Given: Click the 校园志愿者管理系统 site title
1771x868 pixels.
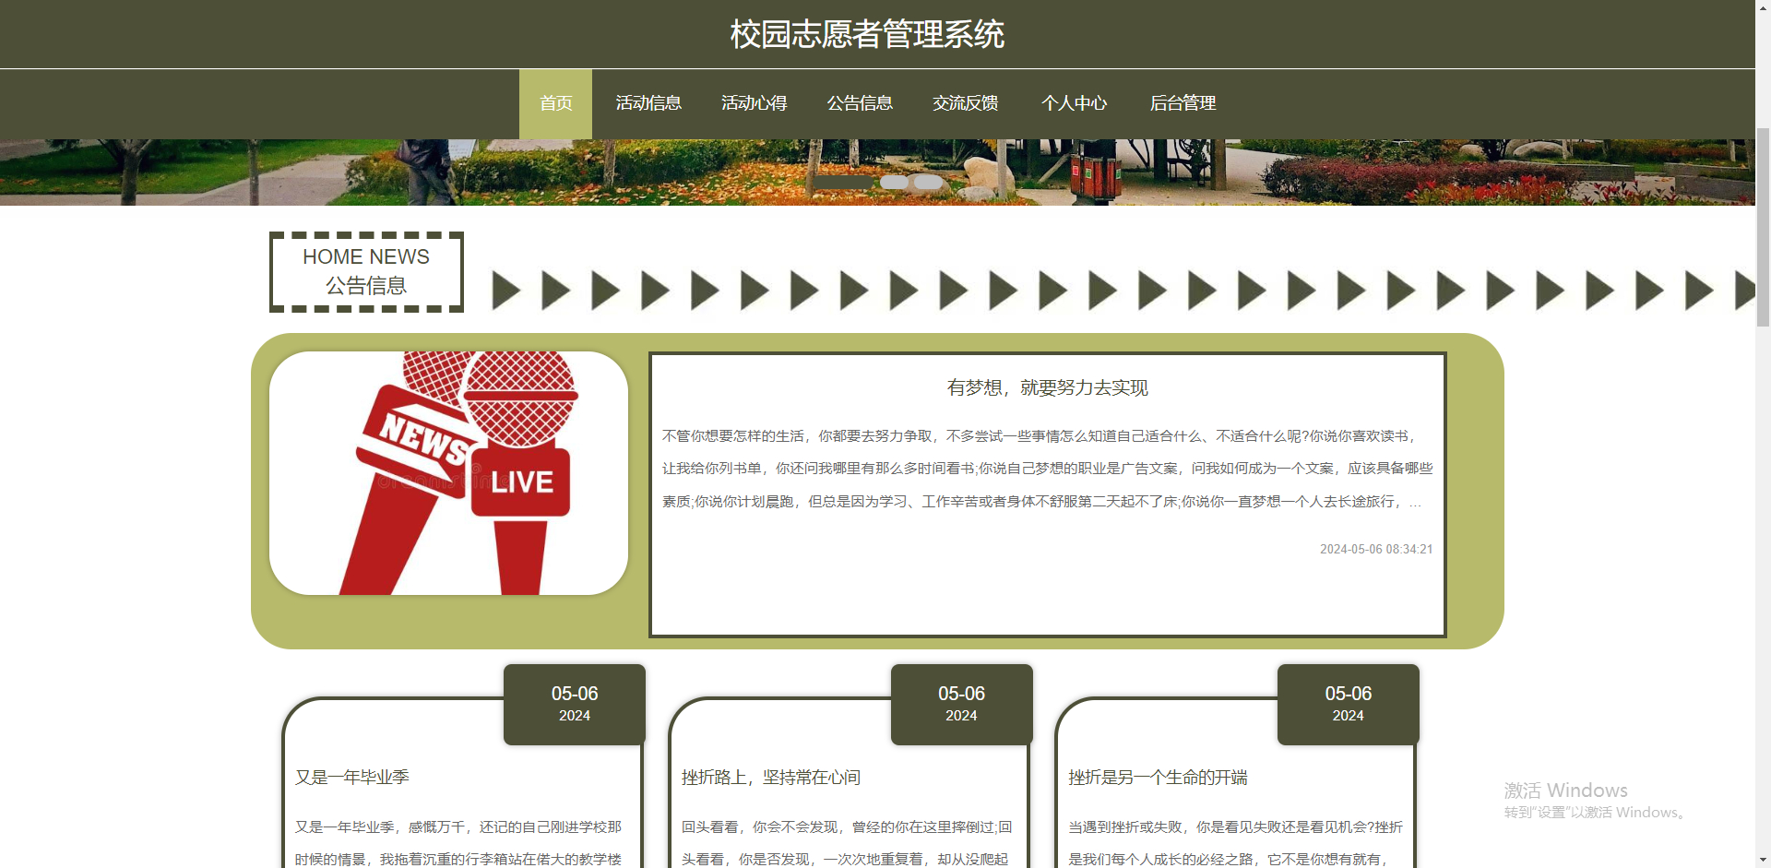Looking at the screenshot, I should pyautogui.click(x=867, y=34).
